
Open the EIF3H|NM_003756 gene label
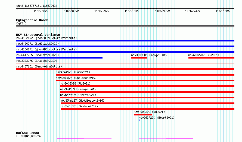(29, 136)
